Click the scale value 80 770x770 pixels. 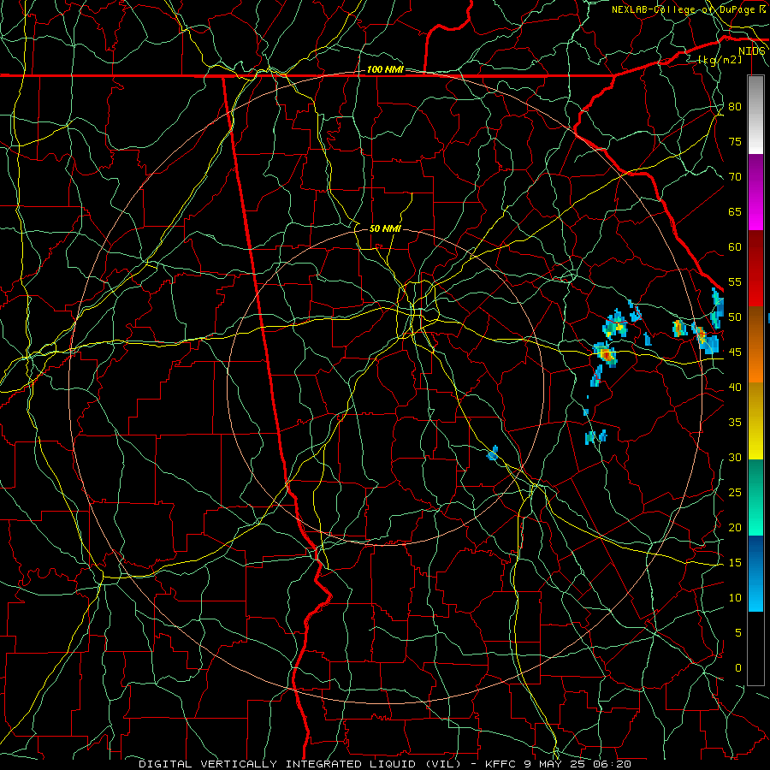[735, 107]
